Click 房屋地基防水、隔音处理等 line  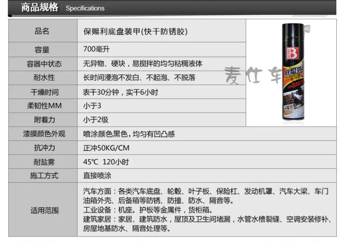point(127,229)
